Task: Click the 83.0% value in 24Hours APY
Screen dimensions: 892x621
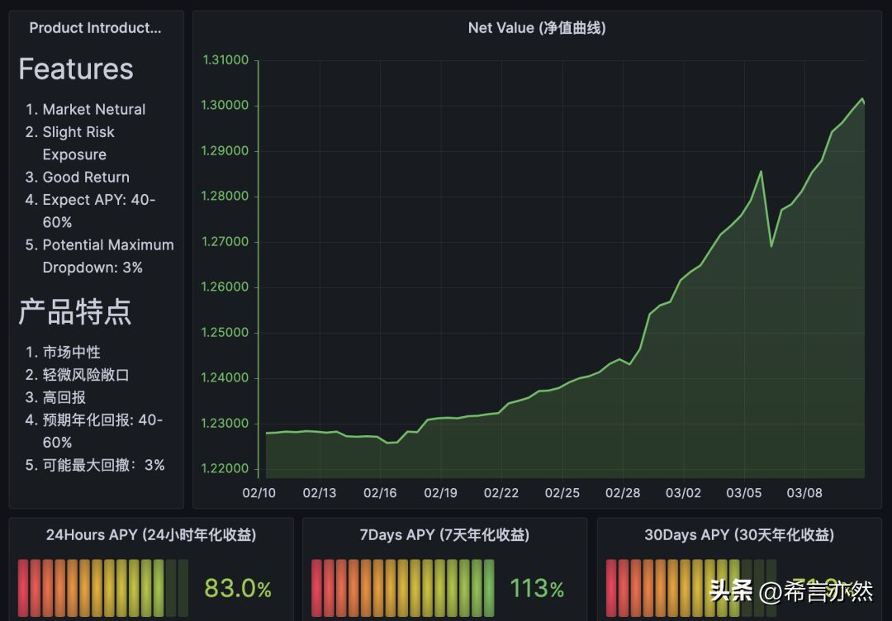Action: tap(238, 589)
